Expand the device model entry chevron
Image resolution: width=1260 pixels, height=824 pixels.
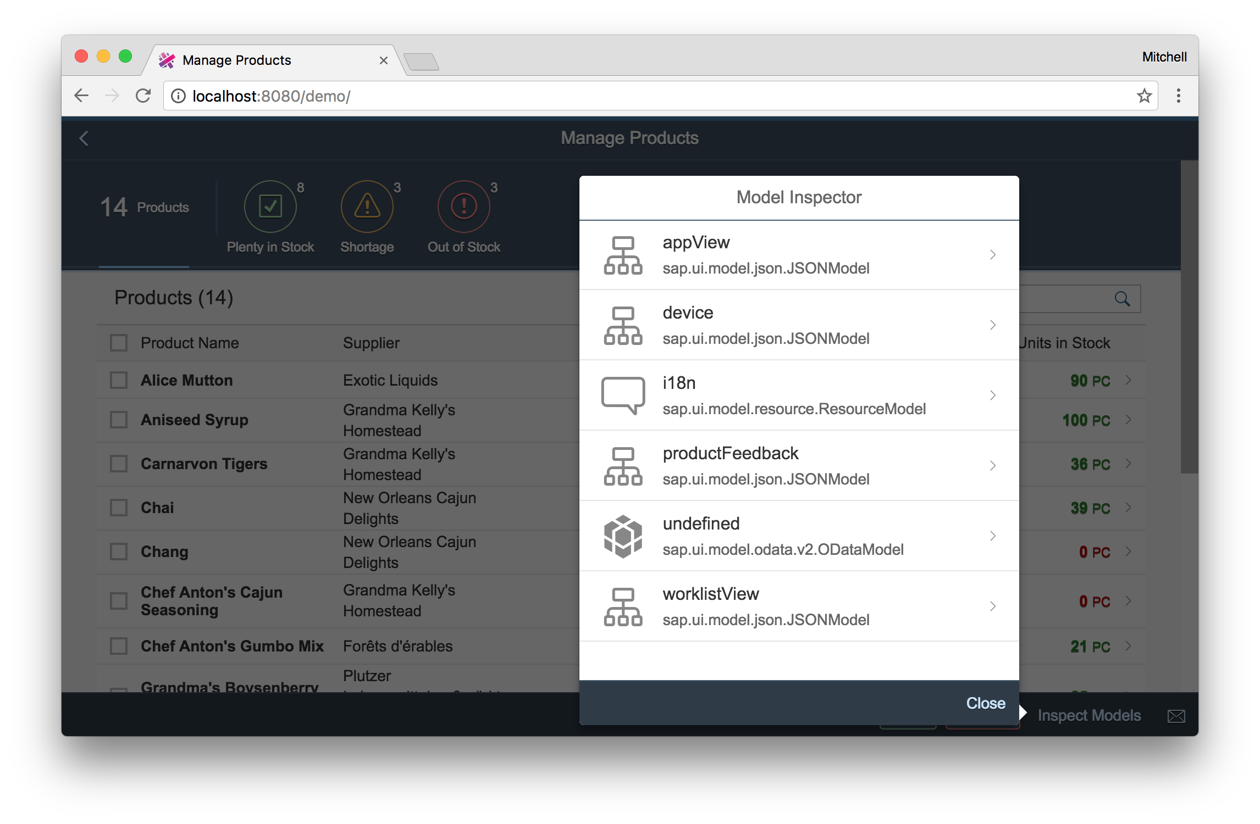pos(992,325)
